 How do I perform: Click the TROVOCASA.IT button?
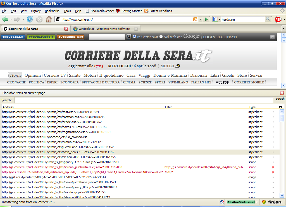tap(13, 37)
